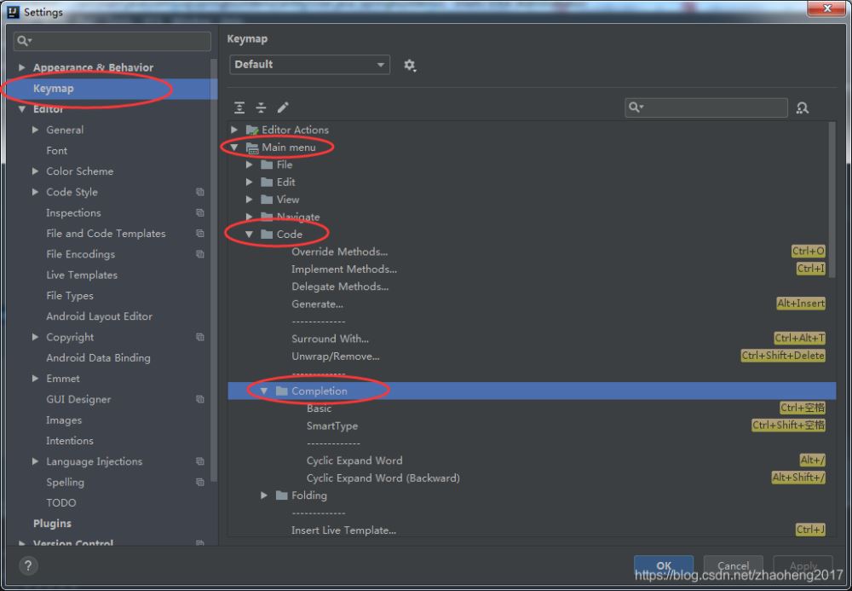This screenshot has height=591, width=852.
Task: Expand the Folding folder node
Action: pos(264,495)
